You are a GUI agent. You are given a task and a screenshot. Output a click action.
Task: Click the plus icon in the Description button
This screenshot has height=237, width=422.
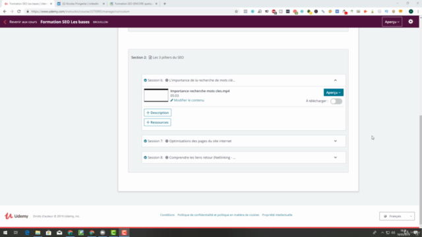[148, 113]
